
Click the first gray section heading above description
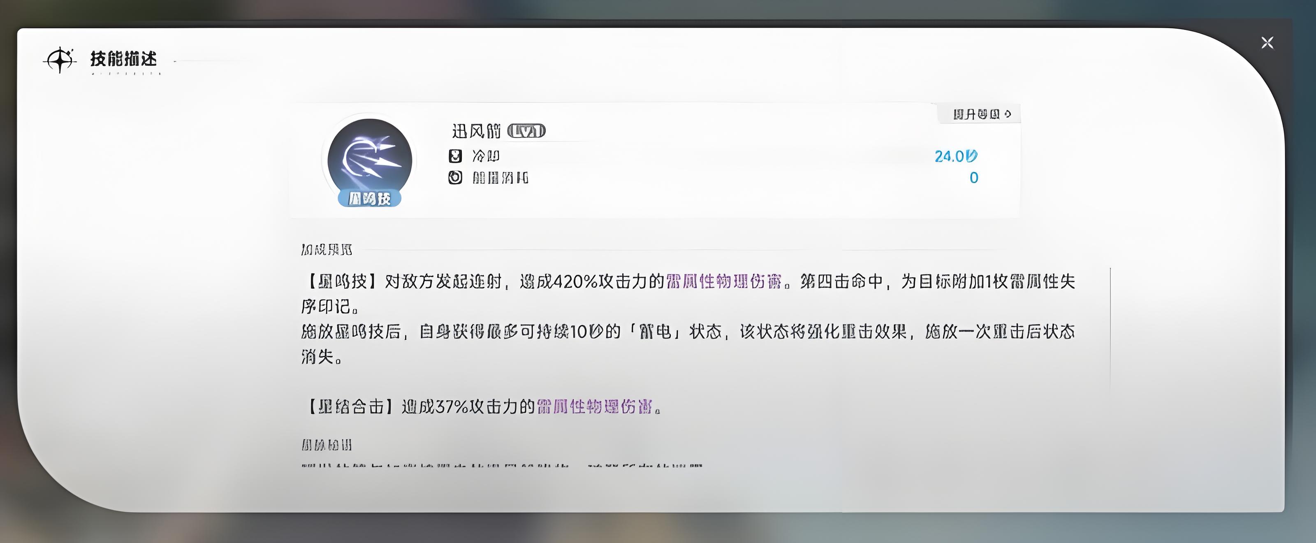tap(327, 249)
